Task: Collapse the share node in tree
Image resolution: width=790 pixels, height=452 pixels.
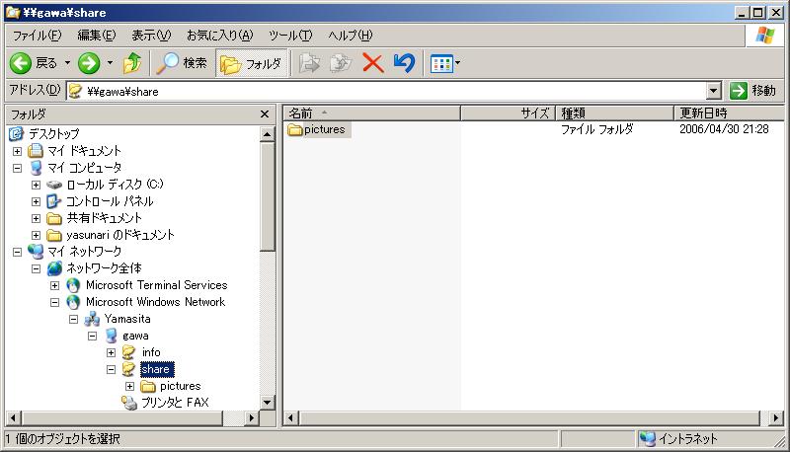Action: click(112, 369)
